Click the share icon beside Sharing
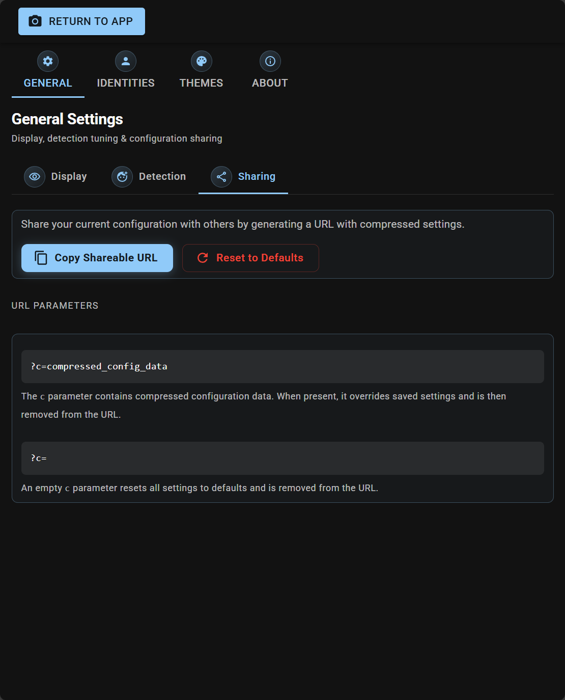This screenshot has height=700, width=565. (221, 177)
